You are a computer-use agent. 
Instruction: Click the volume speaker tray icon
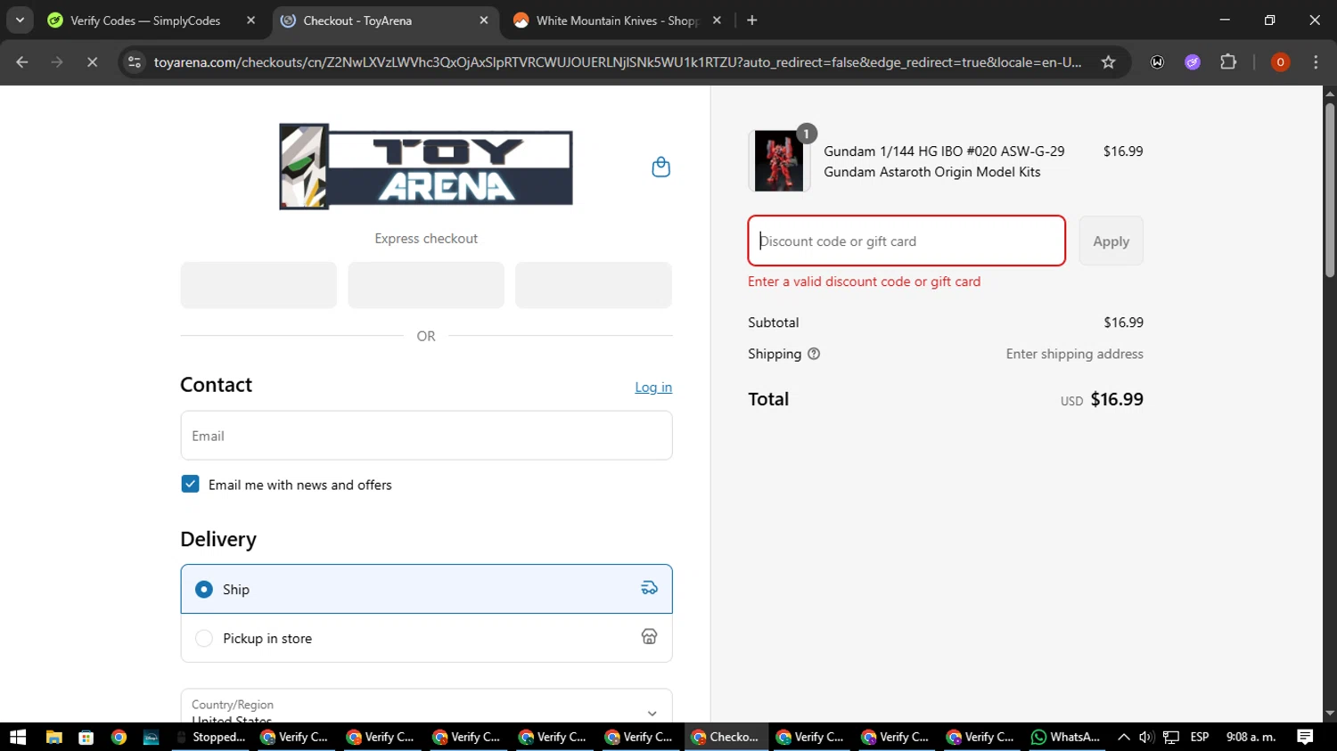(1146, 737)
